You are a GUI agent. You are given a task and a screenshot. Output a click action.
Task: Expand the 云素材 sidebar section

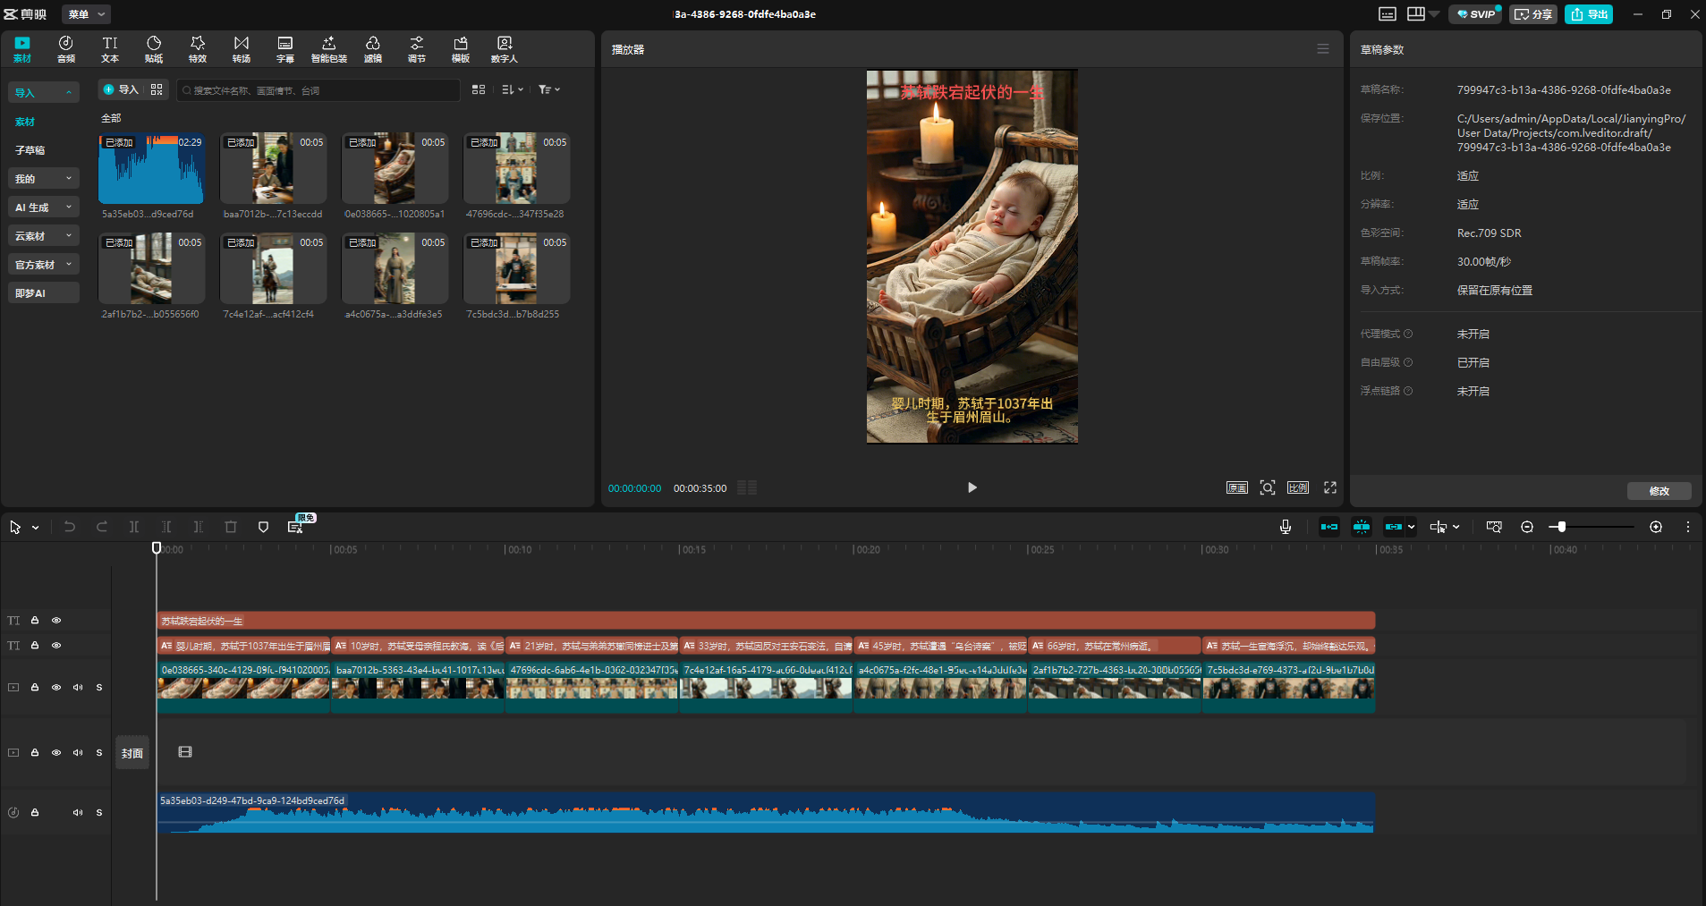(x=43, y=236)
